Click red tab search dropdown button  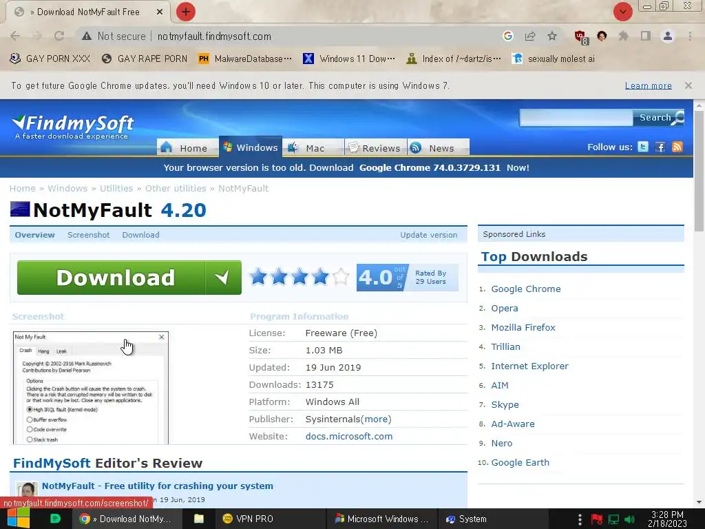[x=622, y=12]
